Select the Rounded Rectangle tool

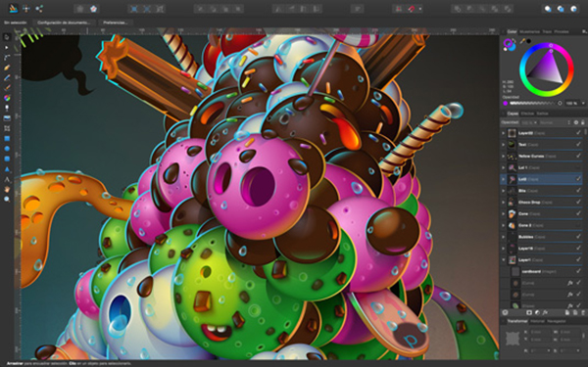pyautogui.click(x=7, y=159)
